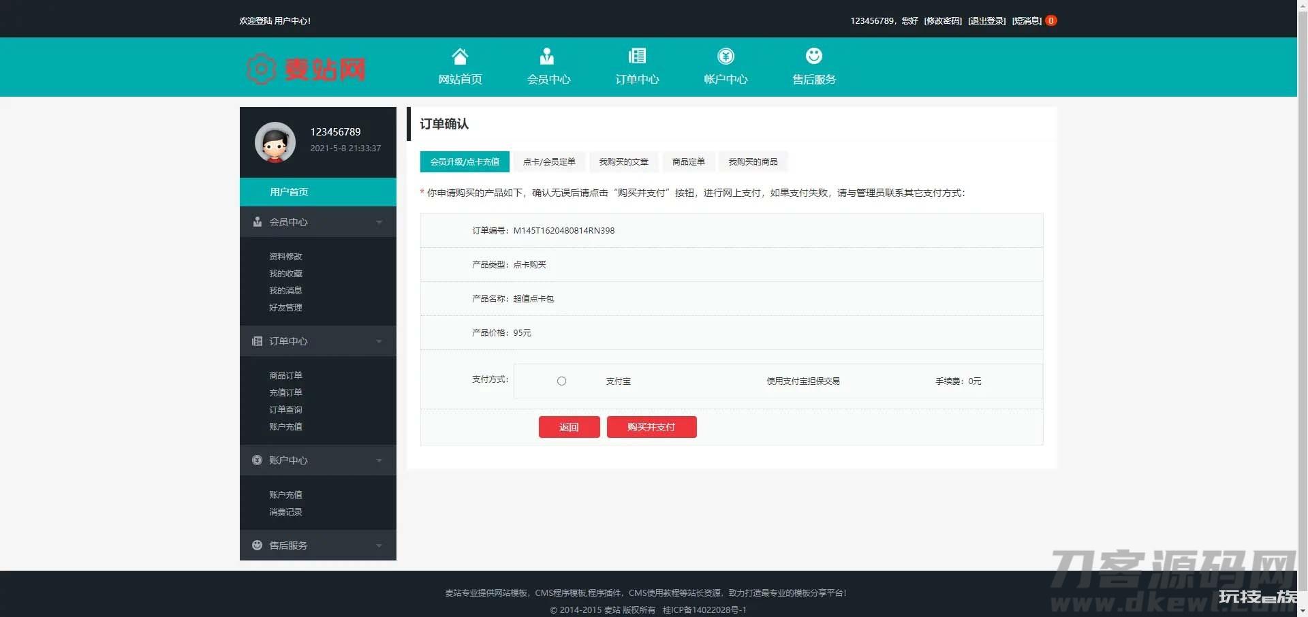Click the user avatar picture in sidebar
Image resolution: width=1308 pixels, height=617 pixels.
coord(275,142)
